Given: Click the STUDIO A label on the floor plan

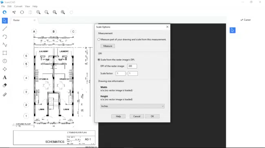Looking at the screenshot, I should click(44, 79).
